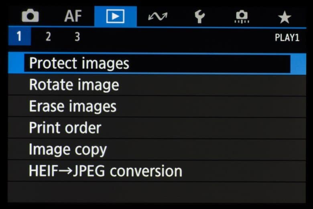Choose HEIF→JPEG conversion
The width and height of the screenshot is (313, 209).
pos(105,171)
